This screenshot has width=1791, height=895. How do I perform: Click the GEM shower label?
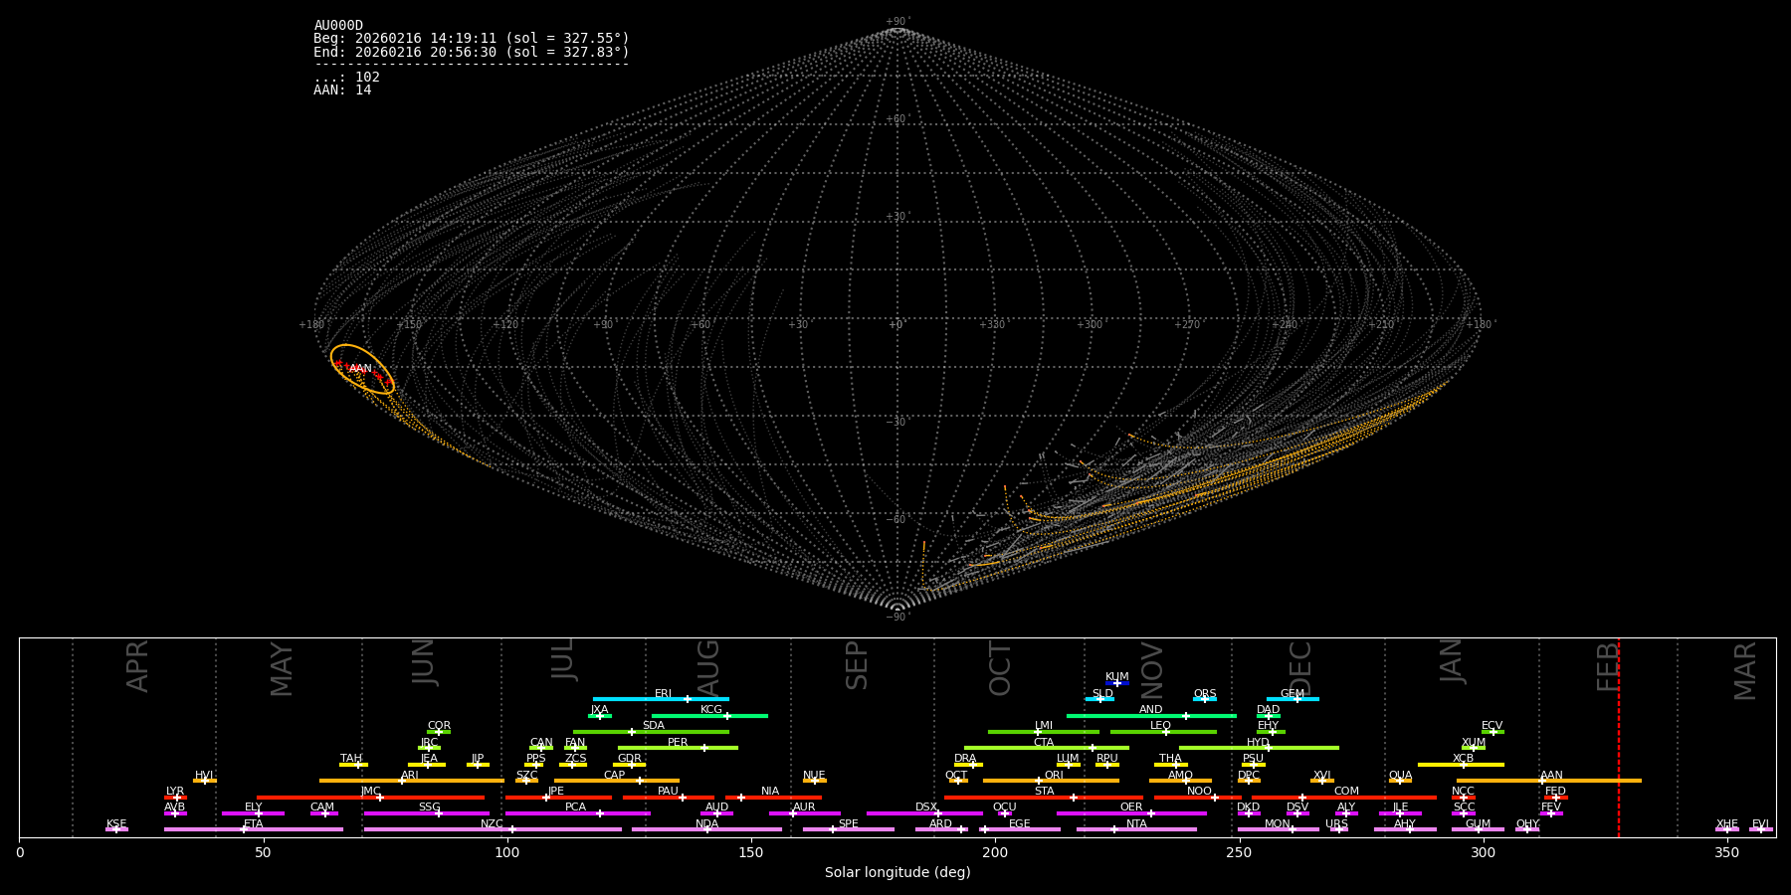pyautogui.click(x=1293, y=694)
